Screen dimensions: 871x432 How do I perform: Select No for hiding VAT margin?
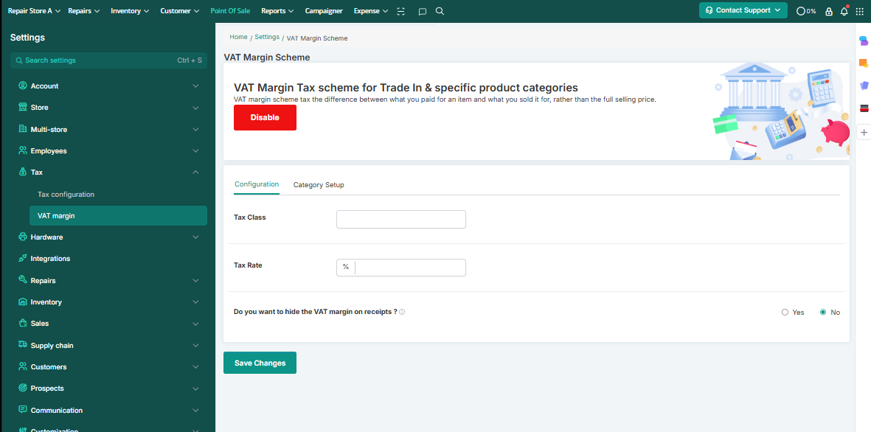823,313
